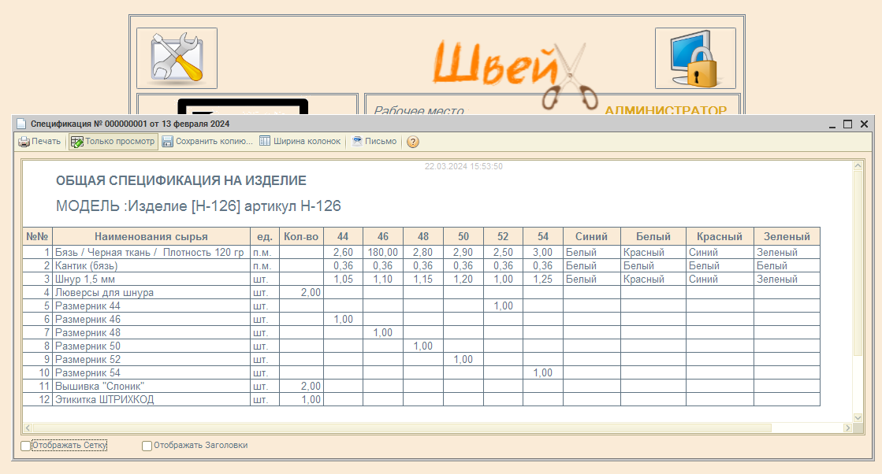Click row Бязь / Черная ткань name cell

[151, 252]
